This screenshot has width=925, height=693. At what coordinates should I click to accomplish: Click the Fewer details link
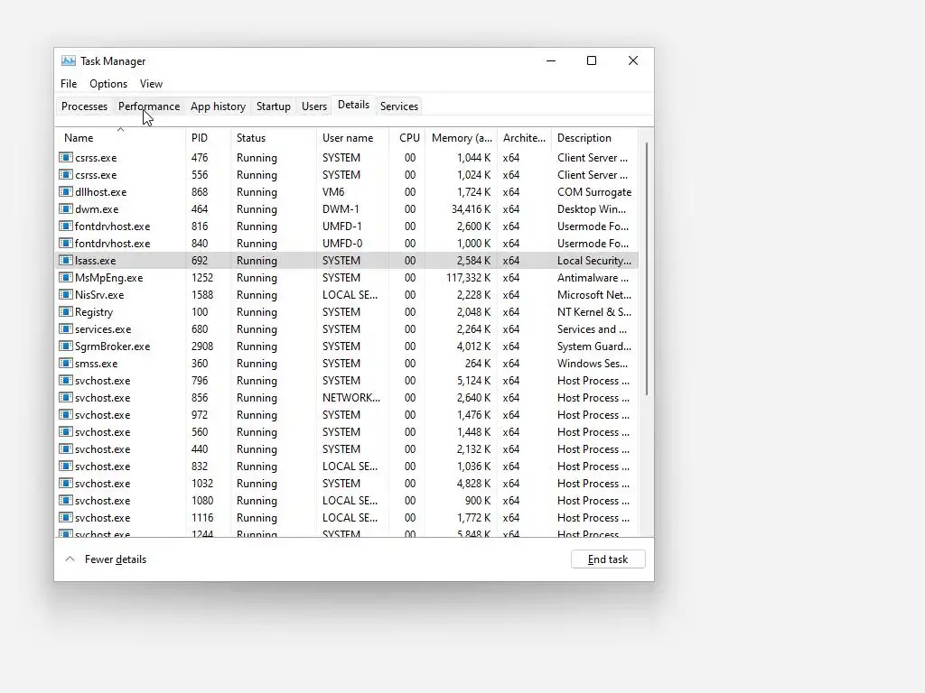pyautogui.click(x=115, y=559)
